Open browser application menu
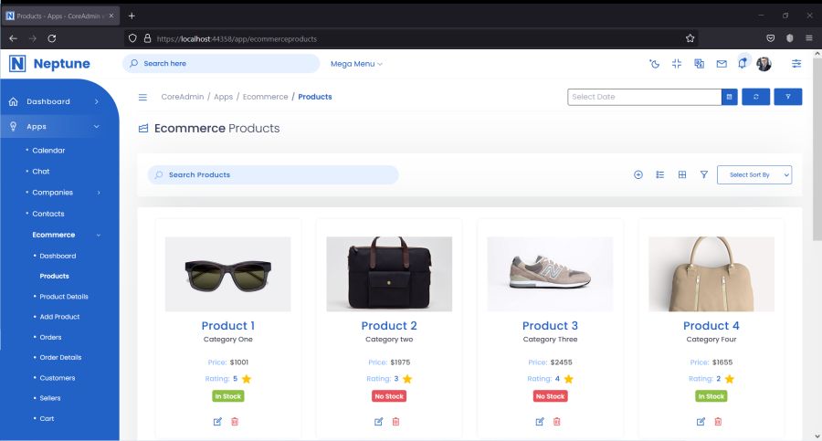 coord(809,38)
